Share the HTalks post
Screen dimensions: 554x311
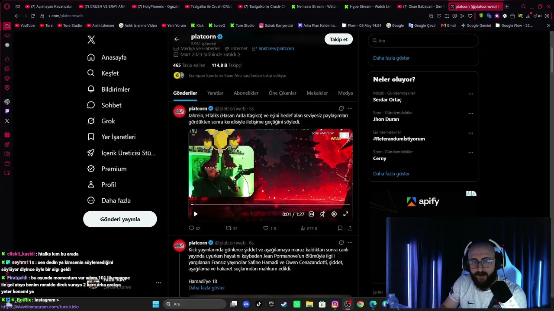tap(350, 228)
